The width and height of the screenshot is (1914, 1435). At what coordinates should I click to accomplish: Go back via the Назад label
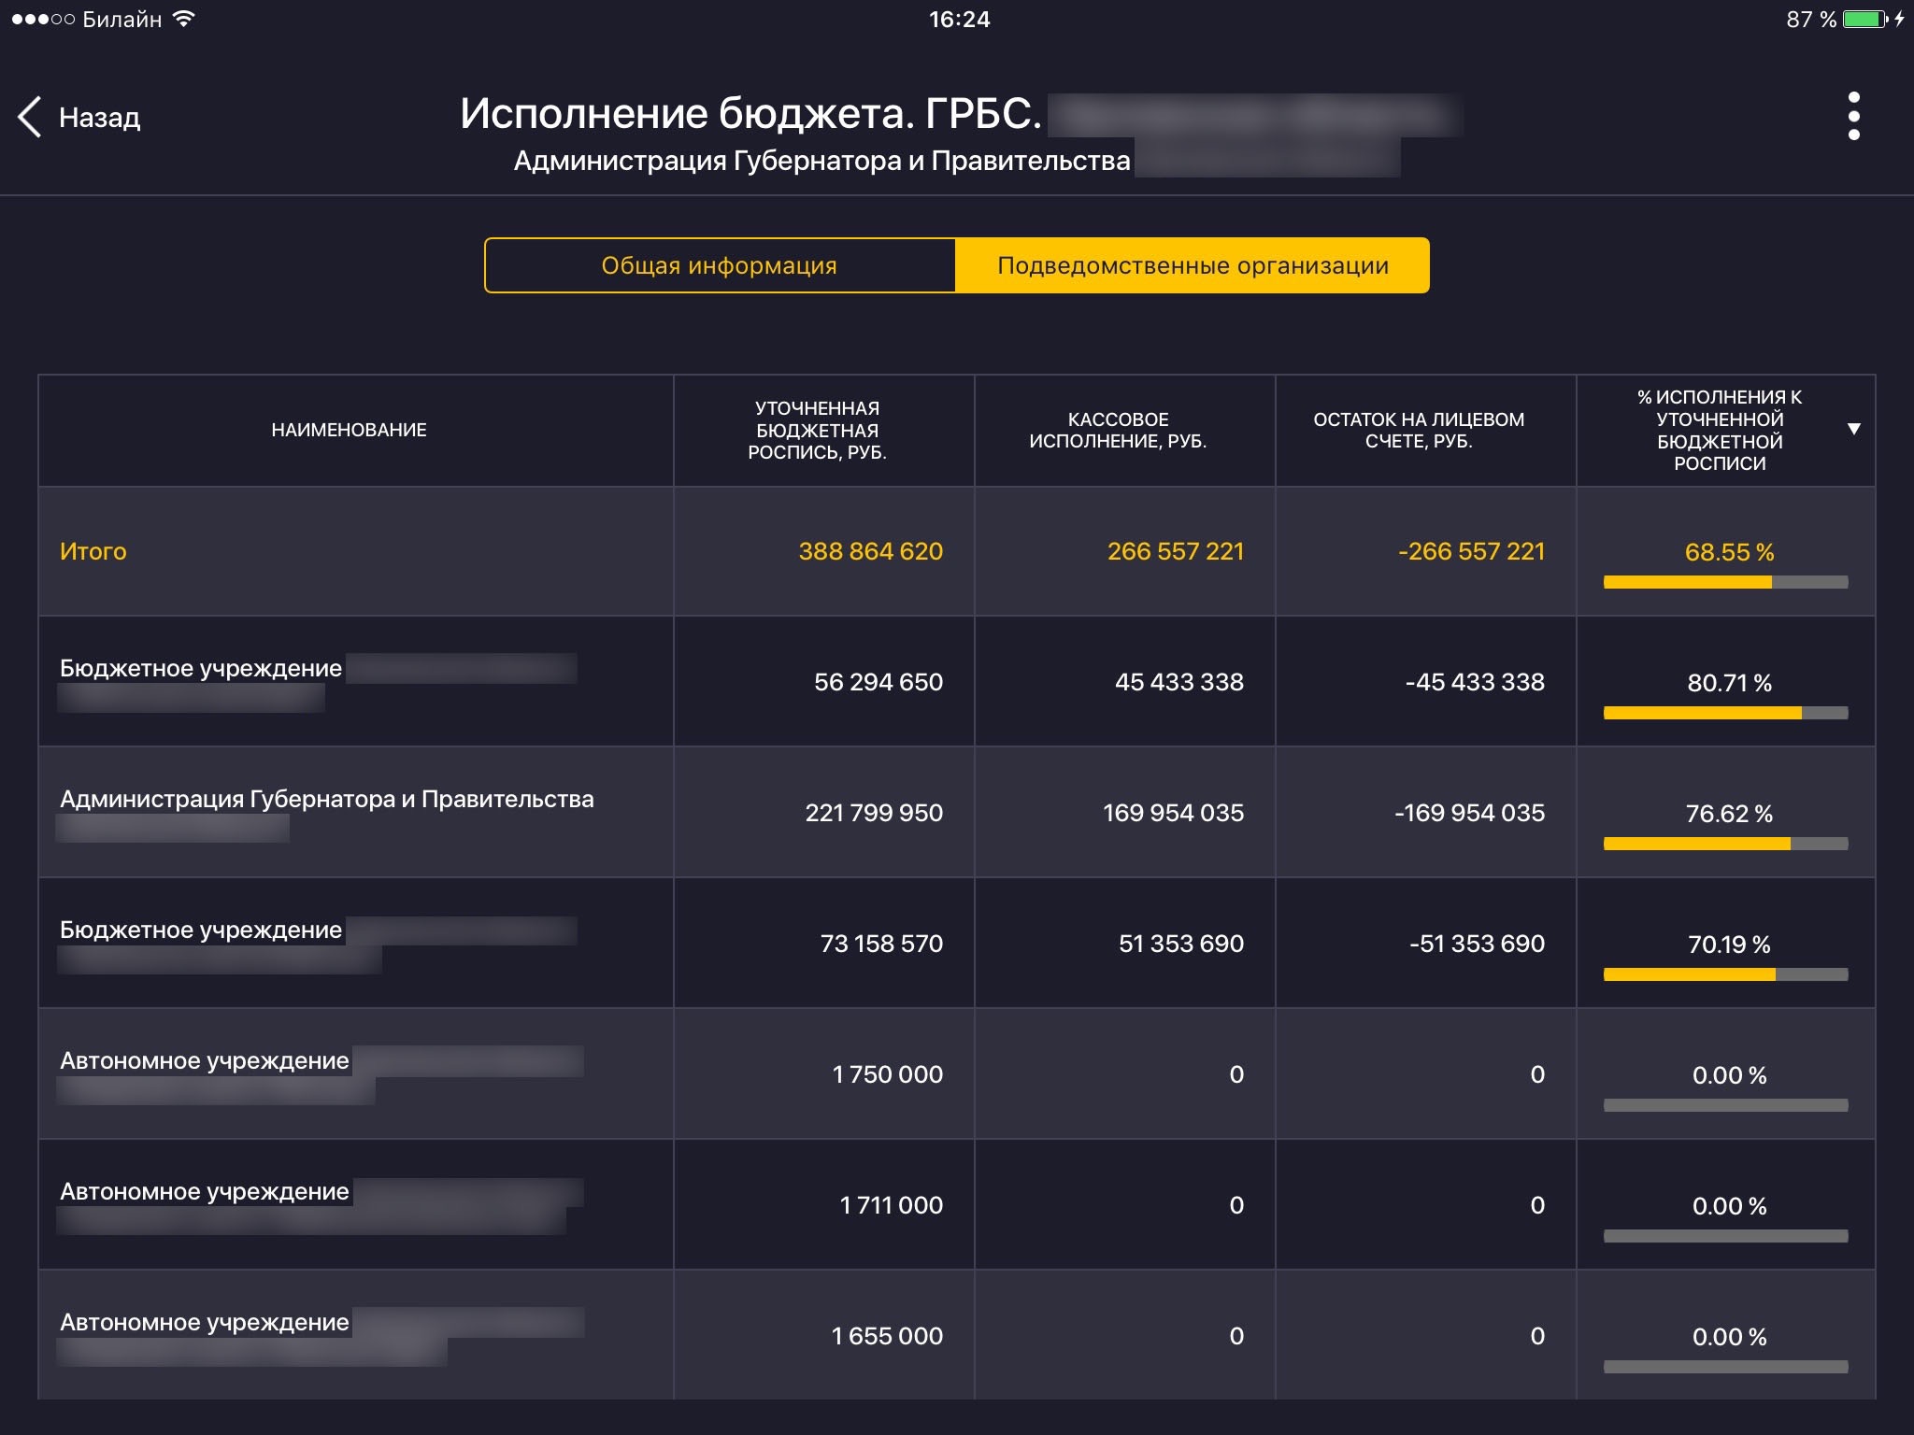(x=99, y=117)
